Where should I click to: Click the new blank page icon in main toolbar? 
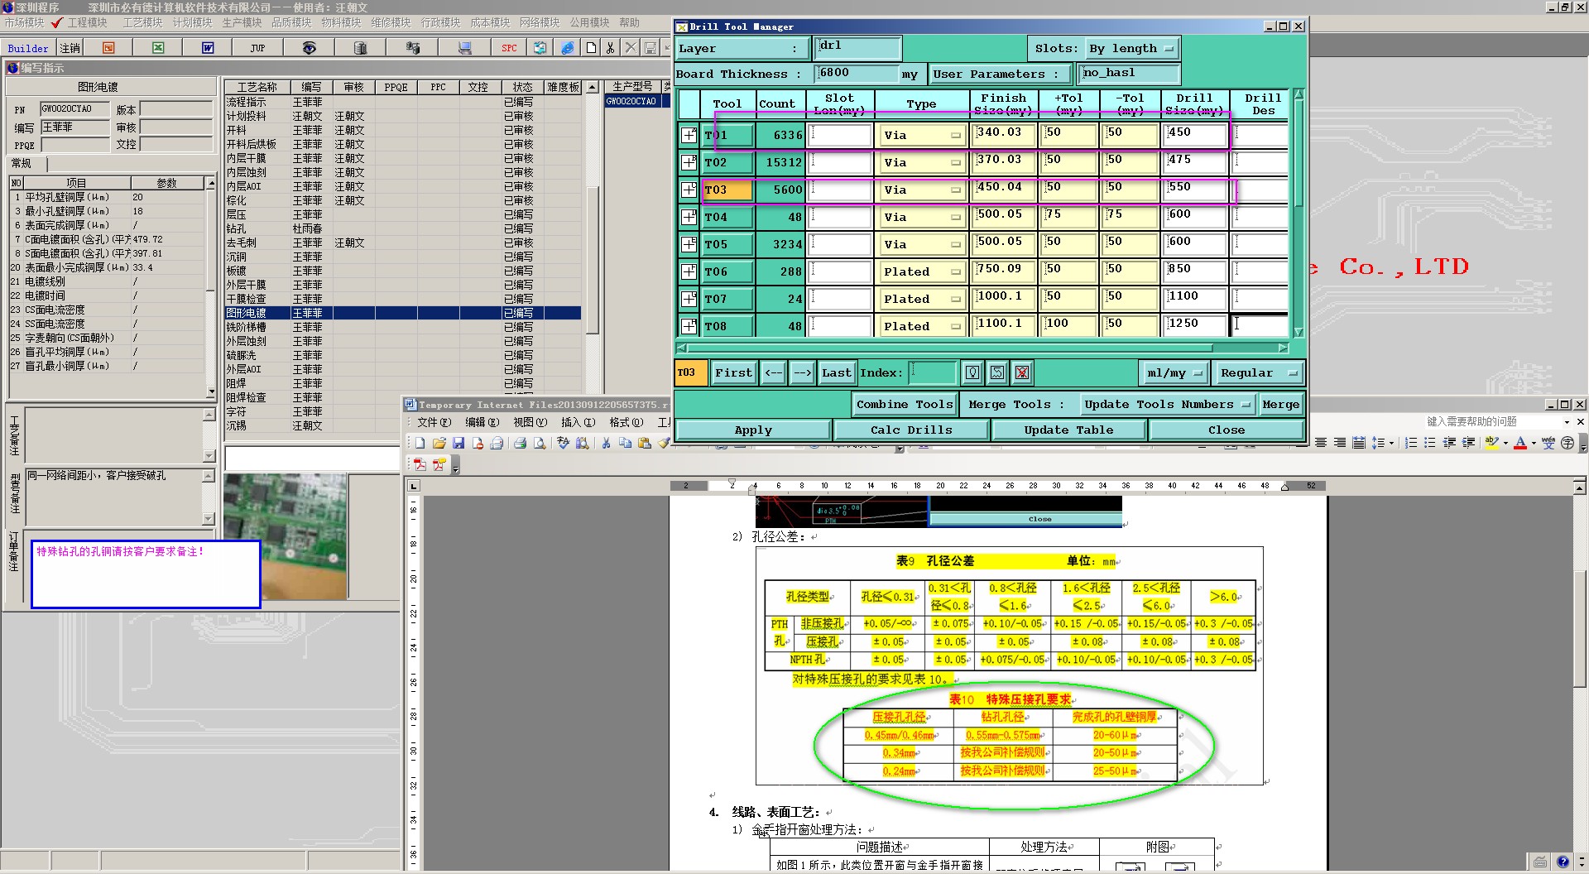591,48
